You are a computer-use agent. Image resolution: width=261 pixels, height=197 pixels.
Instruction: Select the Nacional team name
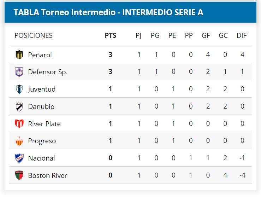point(41,158)
